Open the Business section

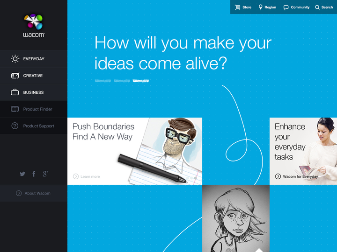34,92
